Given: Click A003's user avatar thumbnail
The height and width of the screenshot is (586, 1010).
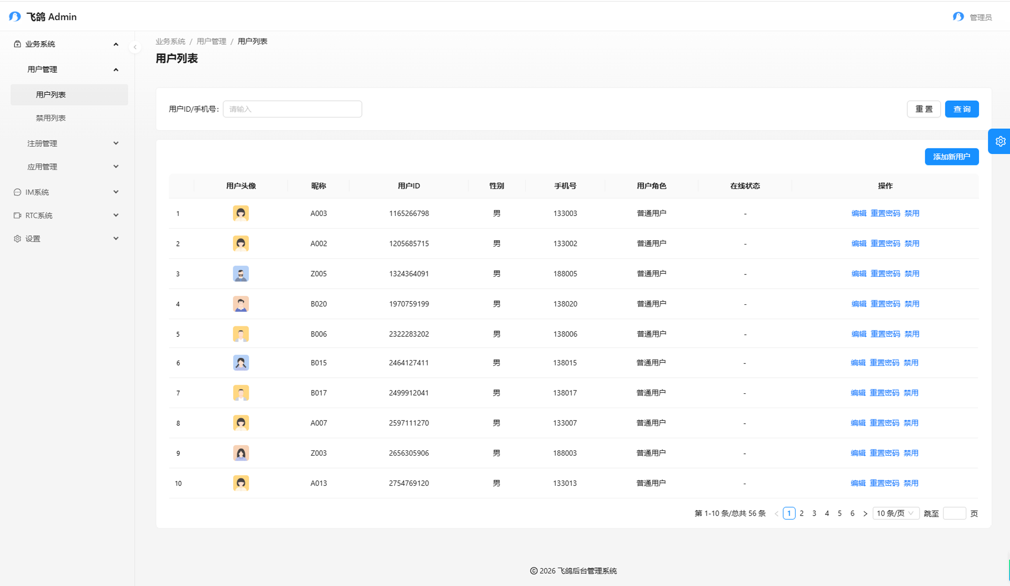Looking at the screenshot, I should pyautogui.click(x=241, y=213).
